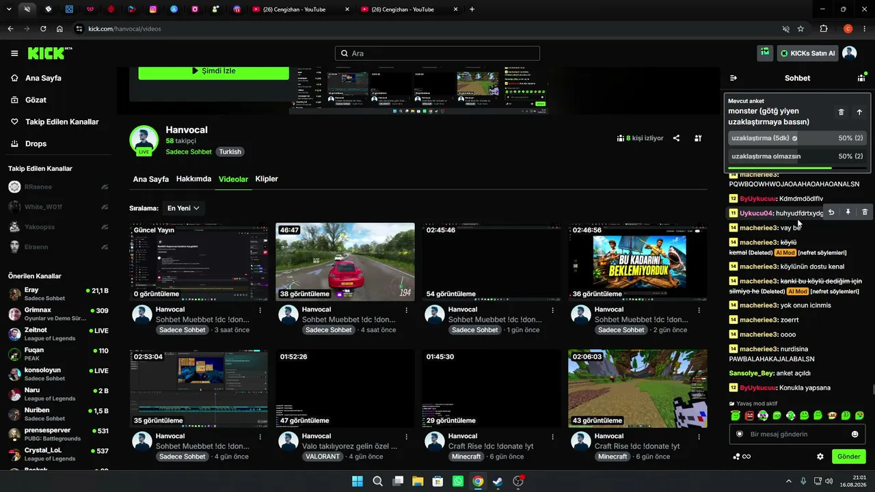Open the Minecraft video thumbnail 02:06:03

[638, 389]
